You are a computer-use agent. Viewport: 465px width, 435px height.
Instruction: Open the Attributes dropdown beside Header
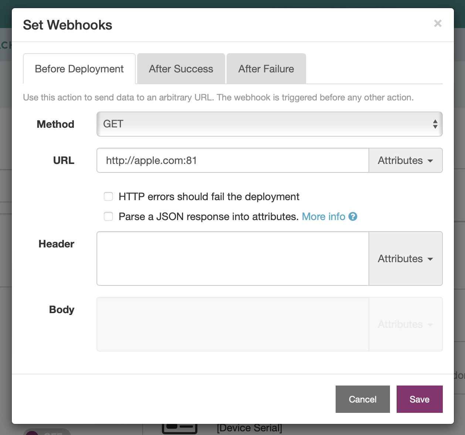pos(405,258)
